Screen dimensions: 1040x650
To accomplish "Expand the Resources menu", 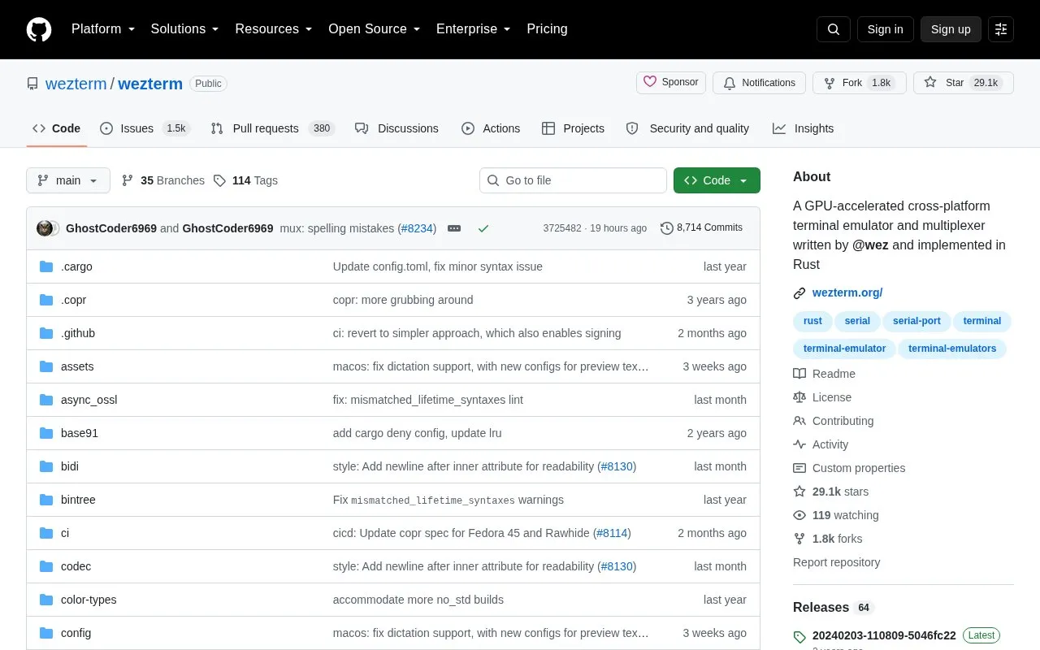I will (274, 29).
